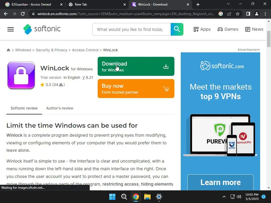The width and height of the screenshot is (271, 203).
Task: Open the notification badge in the system tray
Action: tap(264, 197)
